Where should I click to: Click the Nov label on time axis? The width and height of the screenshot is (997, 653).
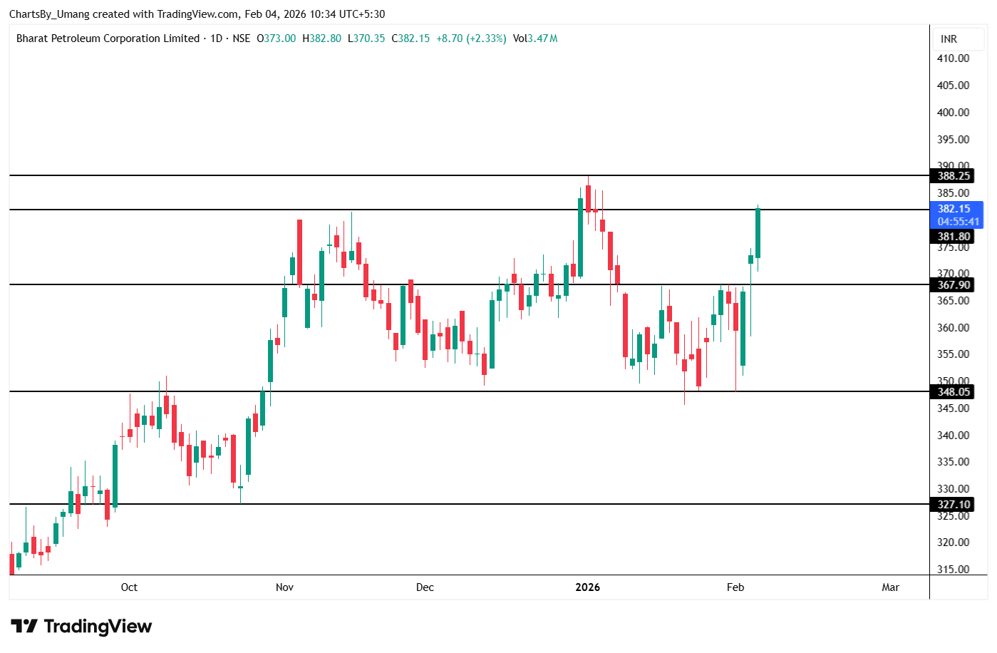[x=284, y=587]
